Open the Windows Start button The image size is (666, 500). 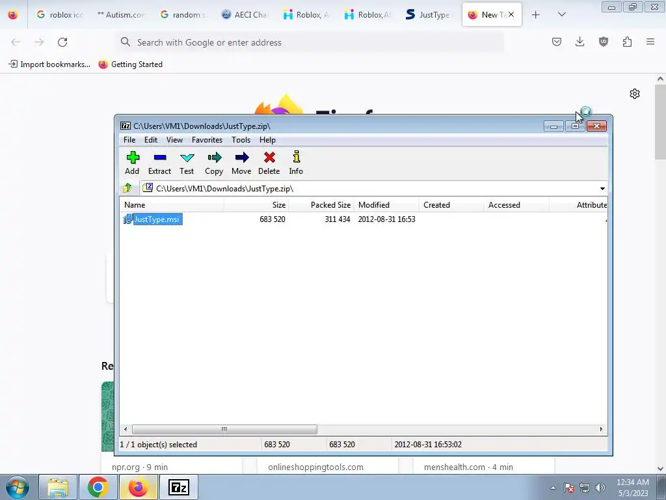tap(18, 487)
